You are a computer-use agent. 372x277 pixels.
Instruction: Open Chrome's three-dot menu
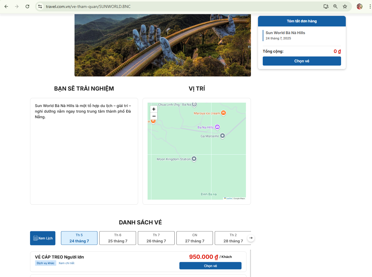tap(369, 6)
